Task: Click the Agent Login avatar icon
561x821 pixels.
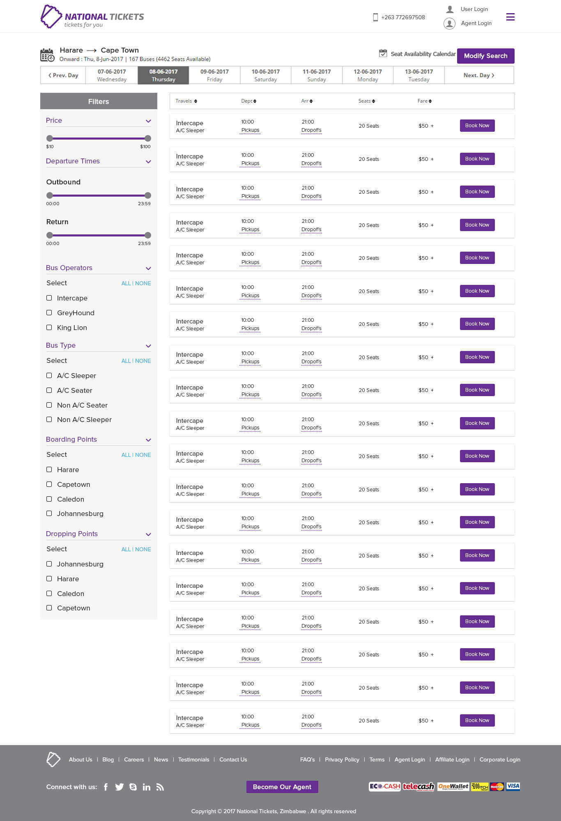Action: click(x=449, y=23)
